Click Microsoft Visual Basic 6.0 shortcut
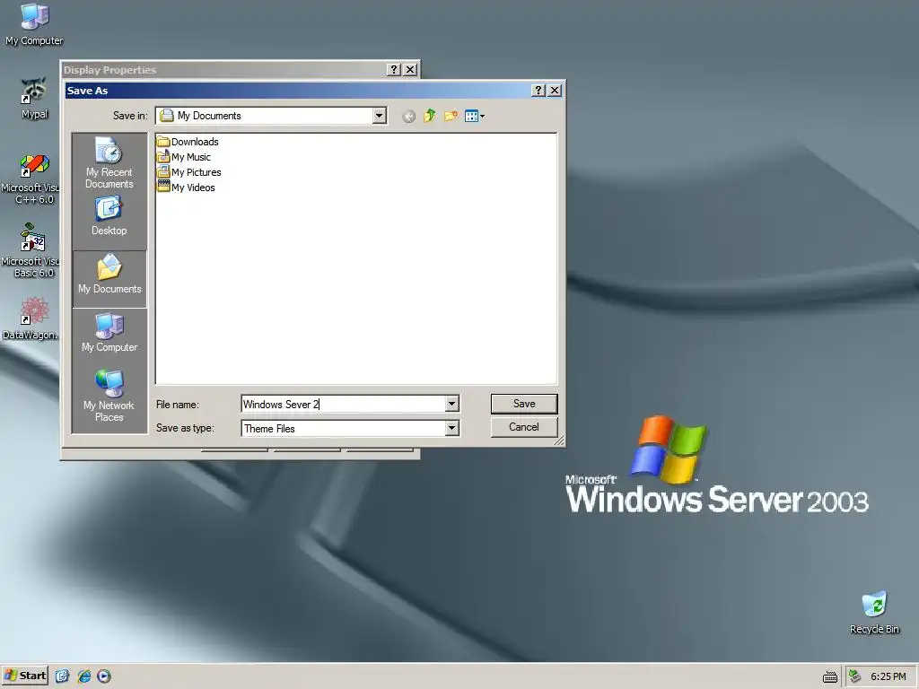The image size is (919, 689). pos(31,251)
